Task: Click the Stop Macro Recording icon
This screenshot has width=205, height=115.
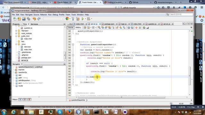Action: [140, 27]
